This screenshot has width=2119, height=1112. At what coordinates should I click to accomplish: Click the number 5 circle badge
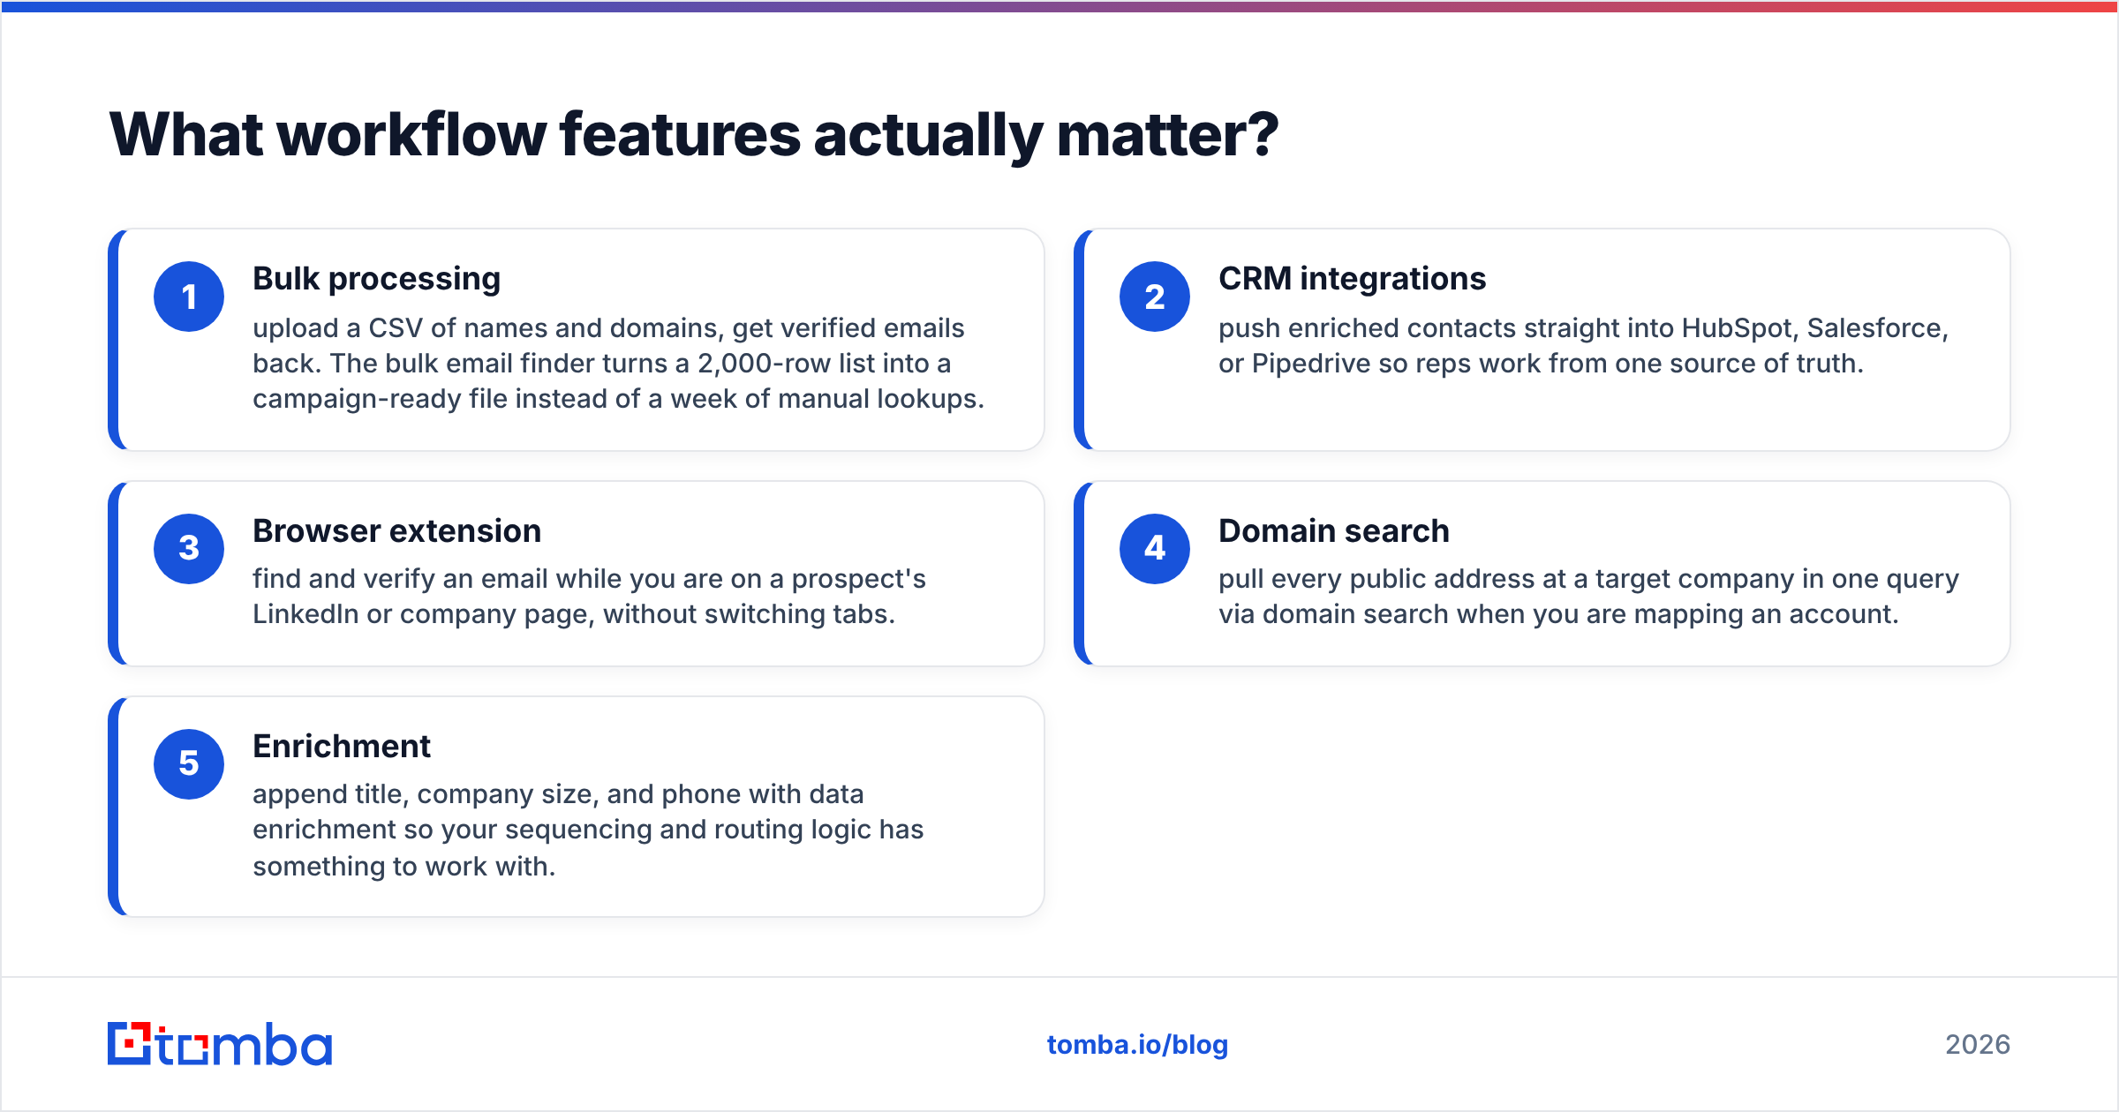[x=189, y=763]
